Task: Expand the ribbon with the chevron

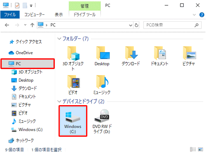Action: tap(194, 15)
